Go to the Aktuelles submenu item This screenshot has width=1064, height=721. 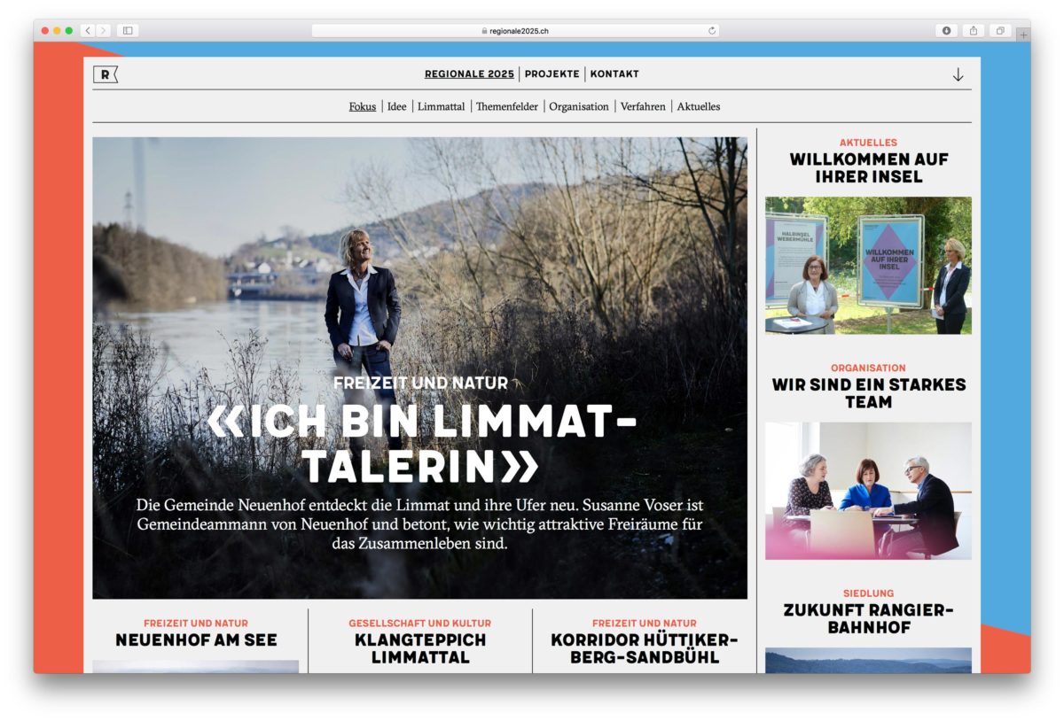coord(699,106)
